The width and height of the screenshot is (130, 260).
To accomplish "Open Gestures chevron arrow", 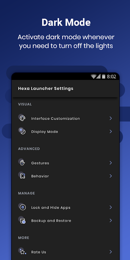I will coord(110,163).
